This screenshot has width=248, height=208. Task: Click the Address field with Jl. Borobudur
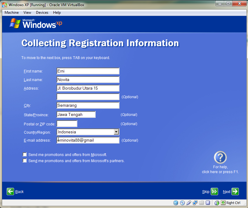(x=88, y=88)
